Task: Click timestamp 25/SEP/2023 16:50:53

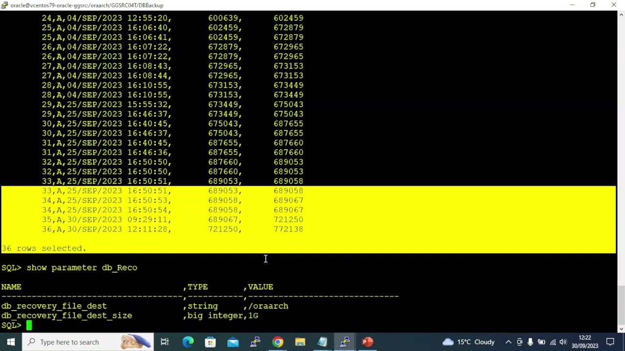Action: pyautogui.click(x=117, y=200)
